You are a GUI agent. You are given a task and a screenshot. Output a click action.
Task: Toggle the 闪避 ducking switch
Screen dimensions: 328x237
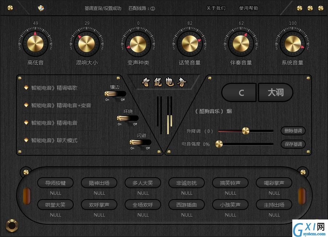tap(140, 142)
